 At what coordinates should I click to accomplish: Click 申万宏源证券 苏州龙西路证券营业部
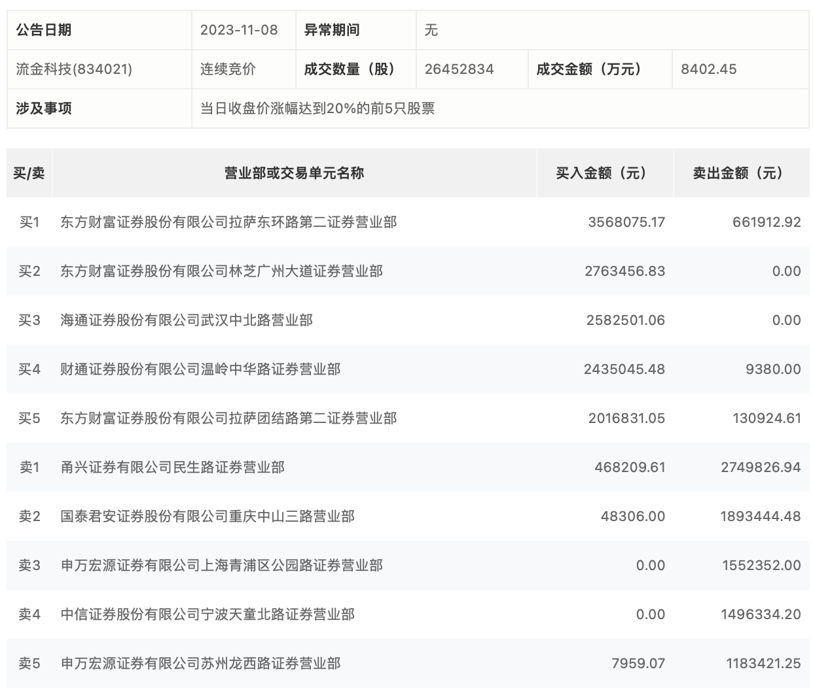point(200,664)
